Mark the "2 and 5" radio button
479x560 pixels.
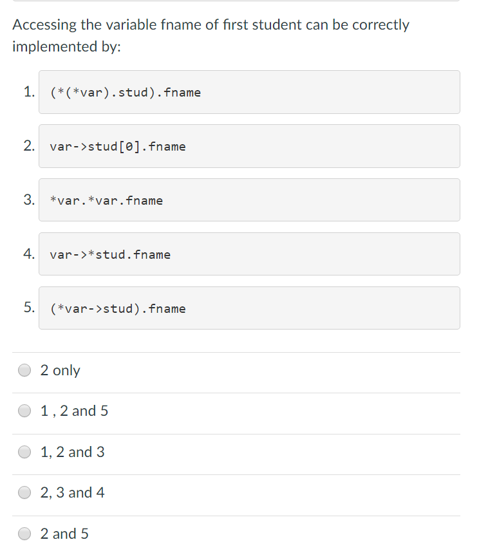24,534
